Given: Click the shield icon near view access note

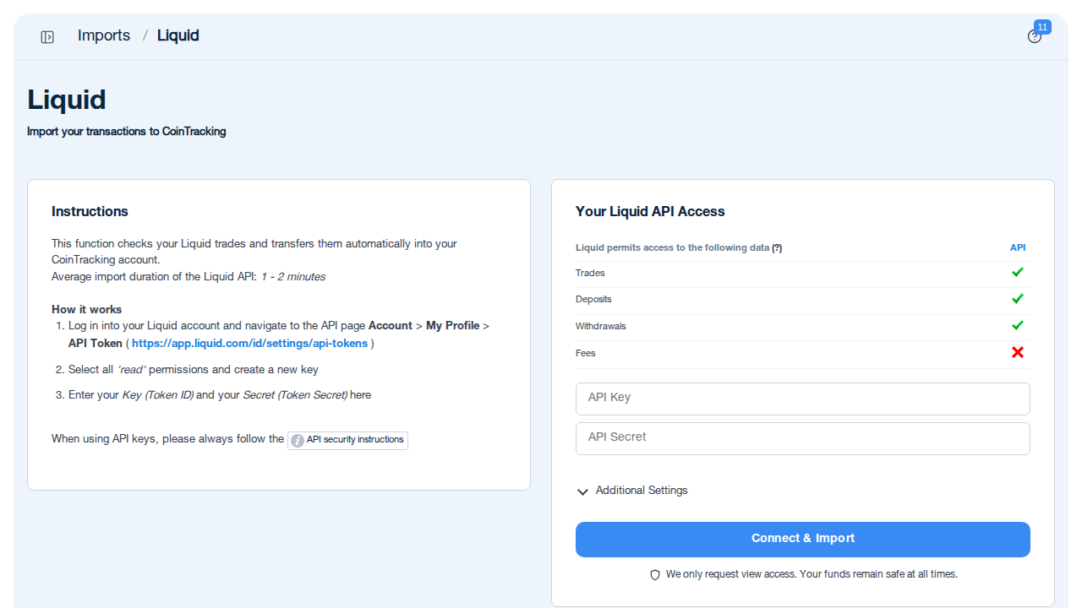Looking at the screenshot, I should coord(655,574).
